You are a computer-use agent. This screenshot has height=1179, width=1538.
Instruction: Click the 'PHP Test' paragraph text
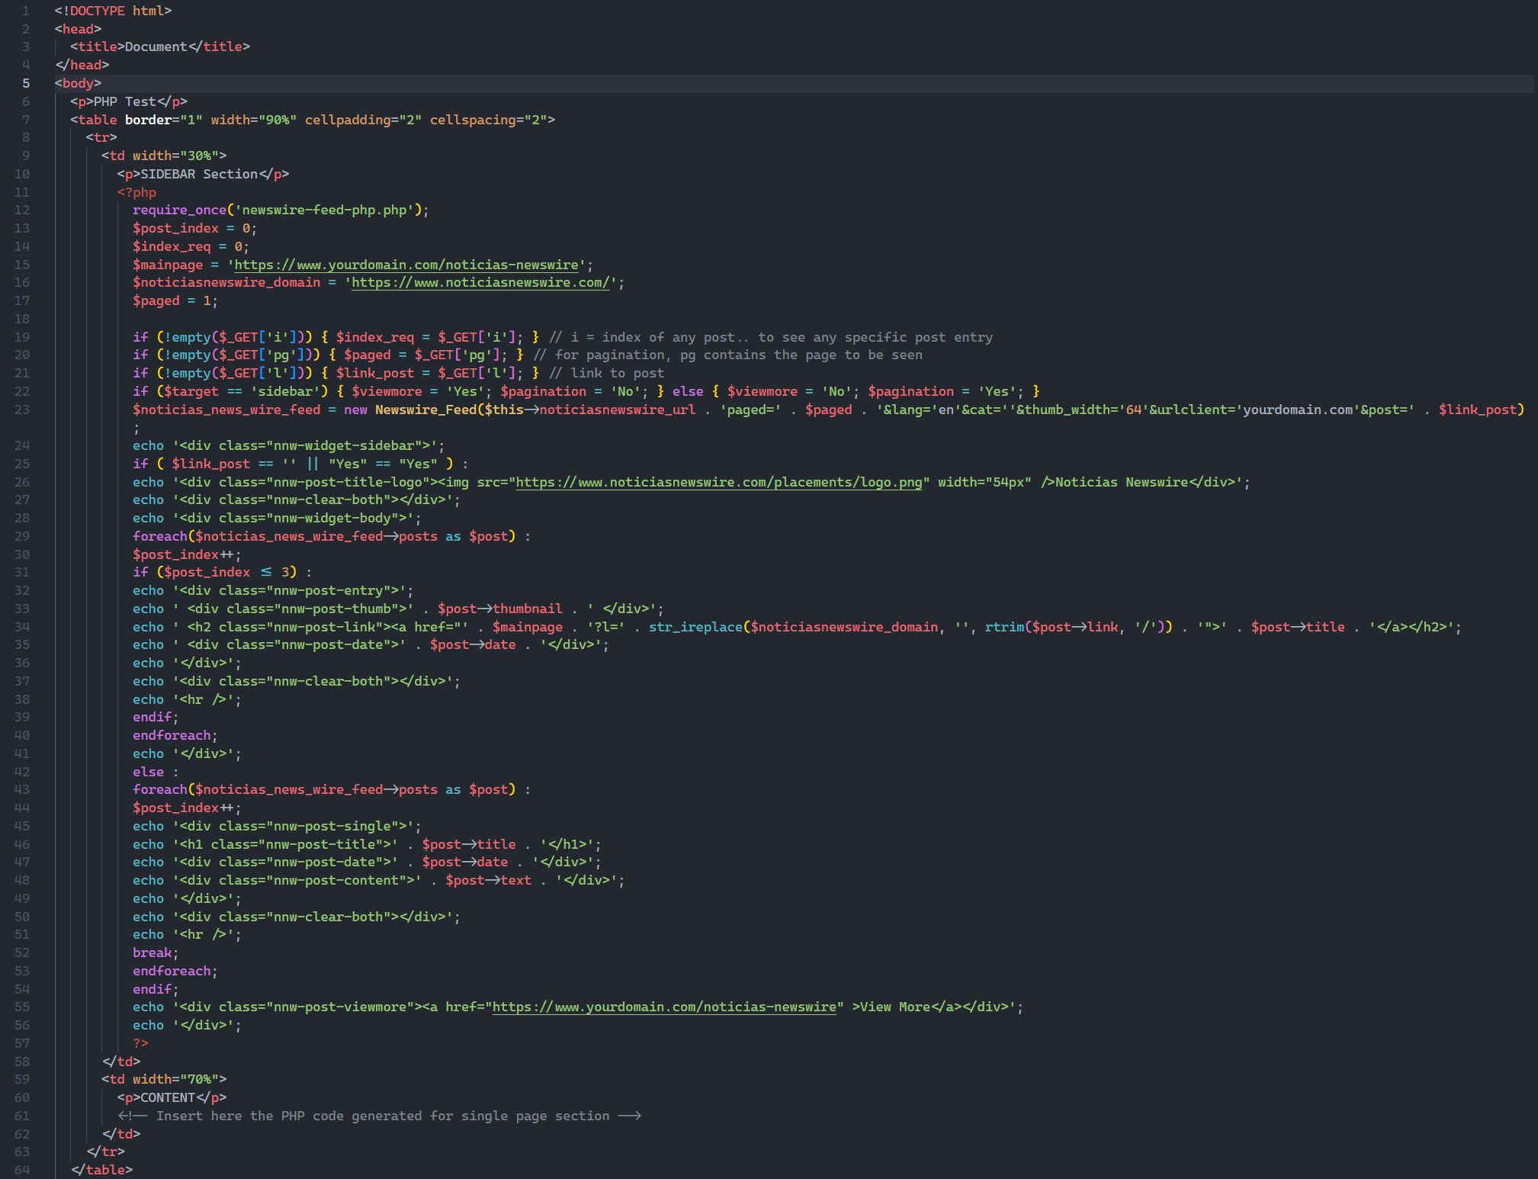125,101
